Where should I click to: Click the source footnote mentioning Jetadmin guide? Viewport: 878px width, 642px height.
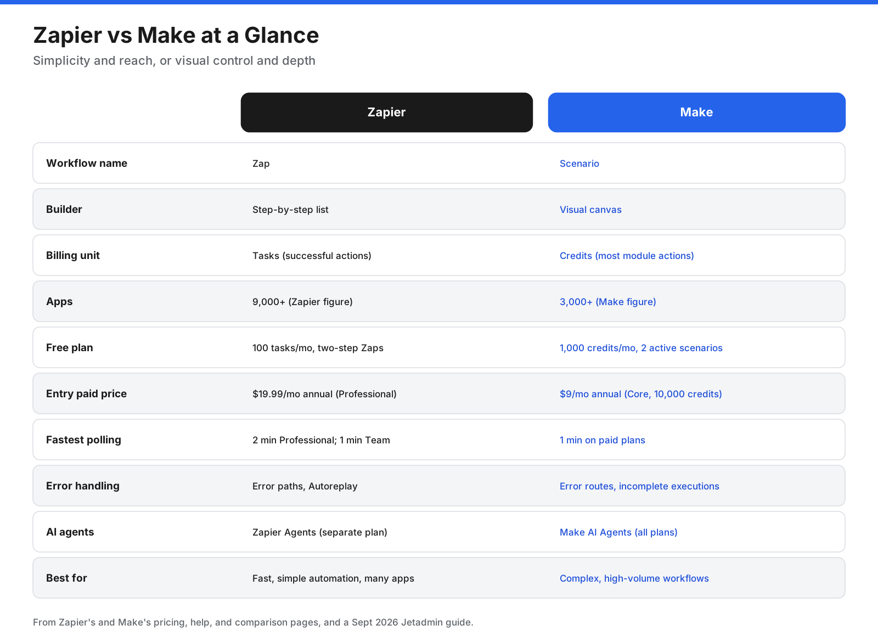point(253,622)
